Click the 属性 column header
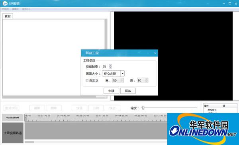Screen dimensions: 239x145 tap(206, 106)
